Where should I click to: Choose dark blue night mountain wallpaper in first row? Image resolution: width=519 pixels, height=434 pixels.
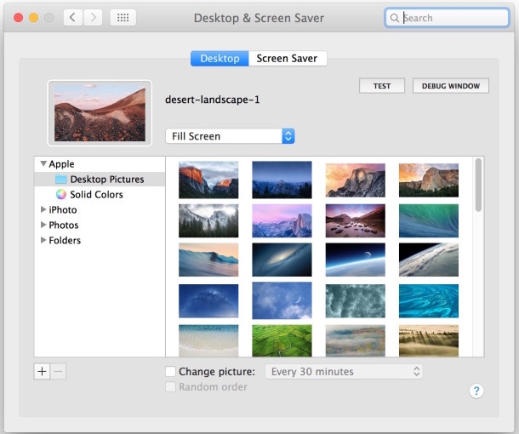point(282,180)
